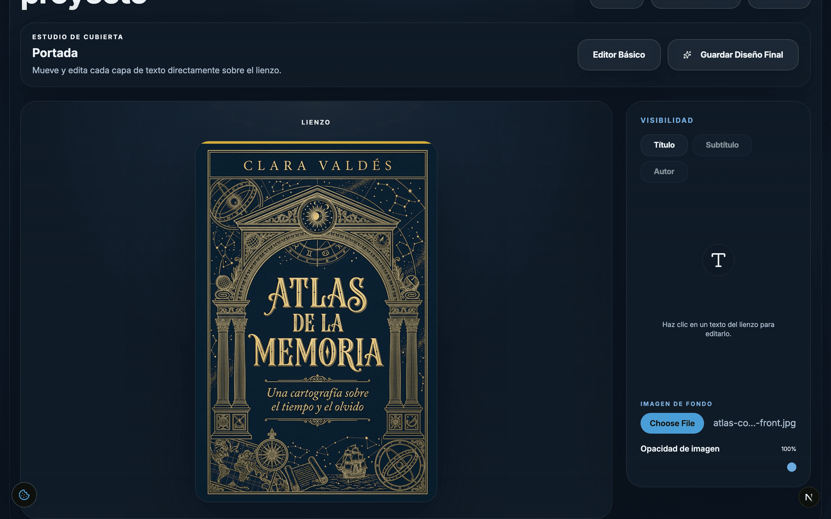Click the text tool T icon
831x519 pixels.
[718, 260]
